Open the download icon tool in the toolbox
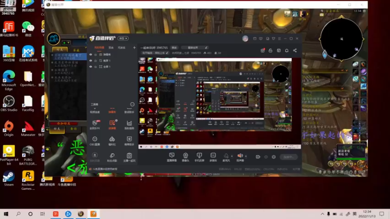This screenshot has height=219, width=390. coord(95,157)
